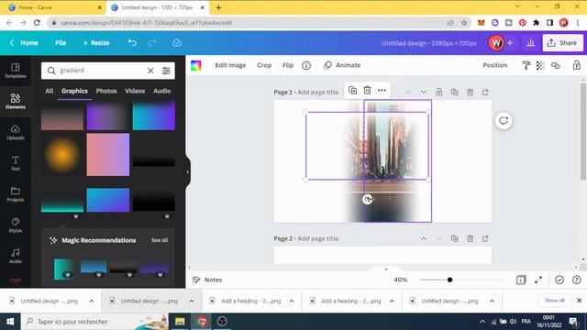587x330 pixels.
Task: Click the zoom slider handle
Action: pos(449,280)
